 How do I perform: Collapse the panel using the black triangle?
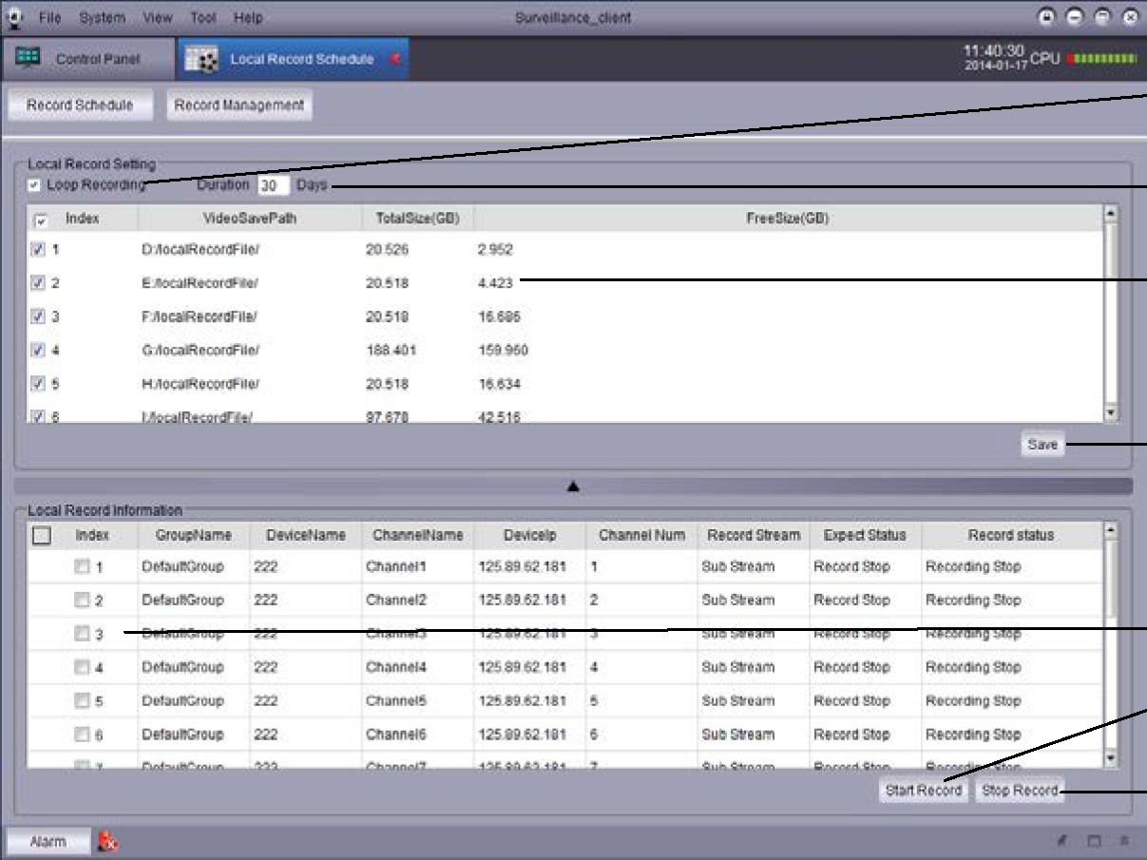coord(573,487)
